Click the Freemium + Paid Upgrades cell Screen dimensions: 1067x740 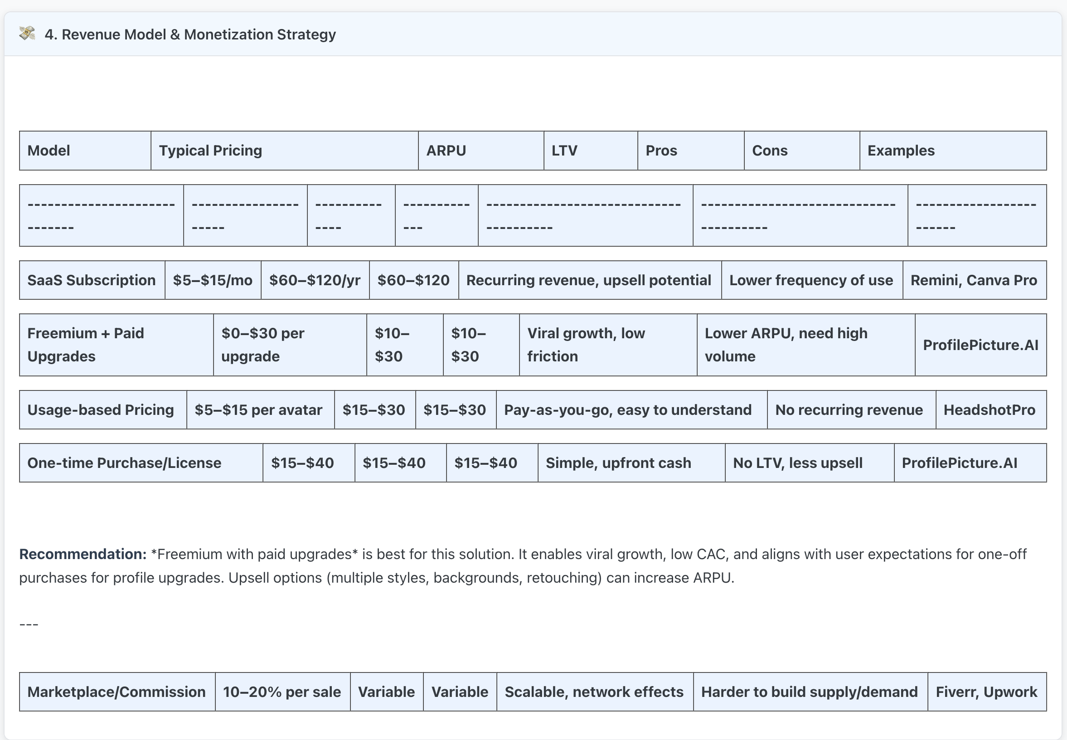[116, 345]
